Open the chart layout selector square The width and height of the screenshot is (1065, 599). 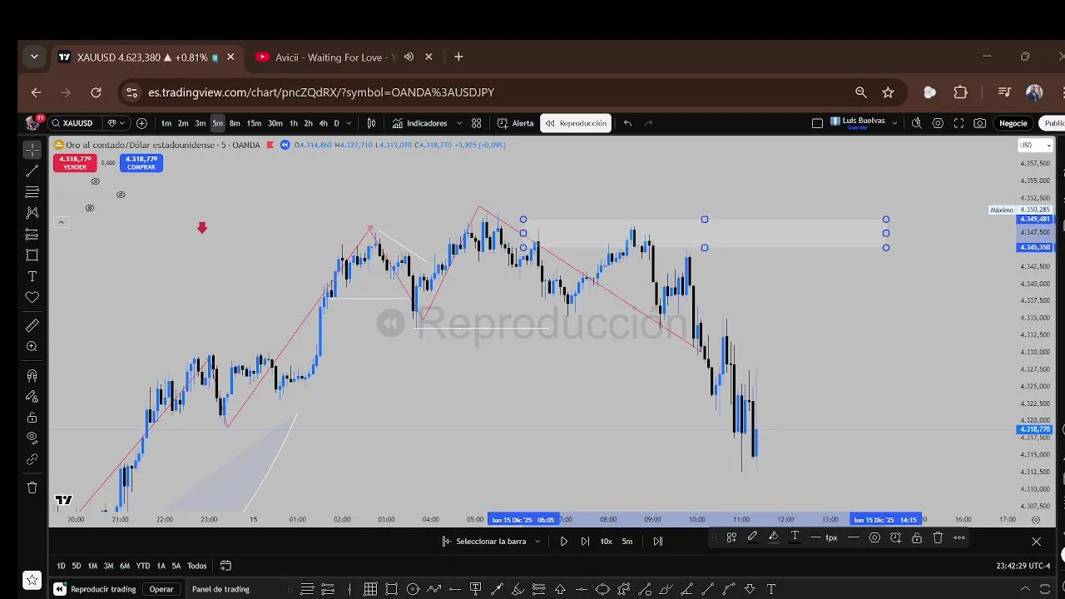click(817, 123)
